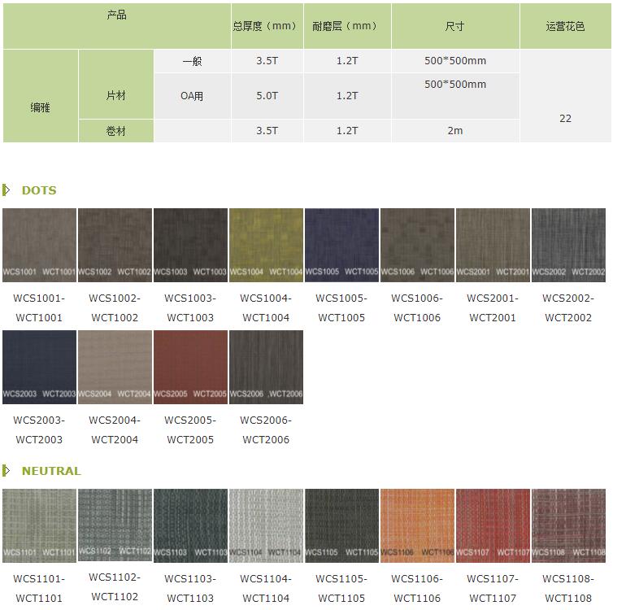Open the WCS1104-WCT1104 label link
Screen dimensions: 626x610
pyautogui.click(x=266, y=588)
